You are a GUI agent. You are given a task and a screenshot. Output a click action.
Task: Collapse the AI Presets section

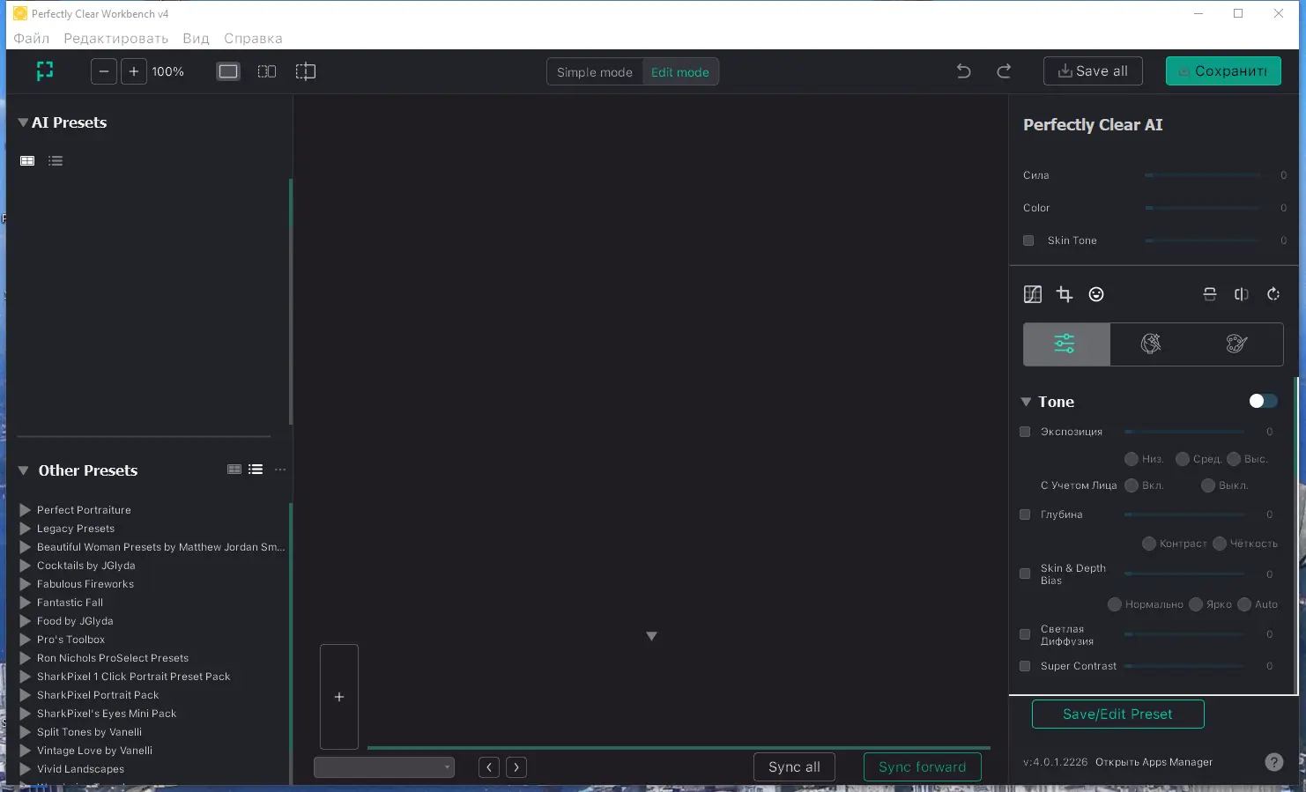[23, 122]
